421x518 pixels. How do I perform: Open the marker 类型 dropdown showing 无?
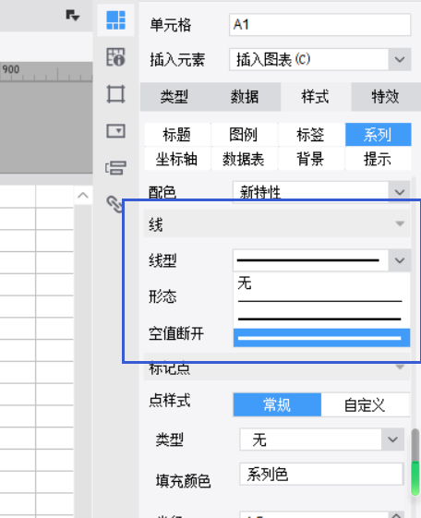point(321,440)
